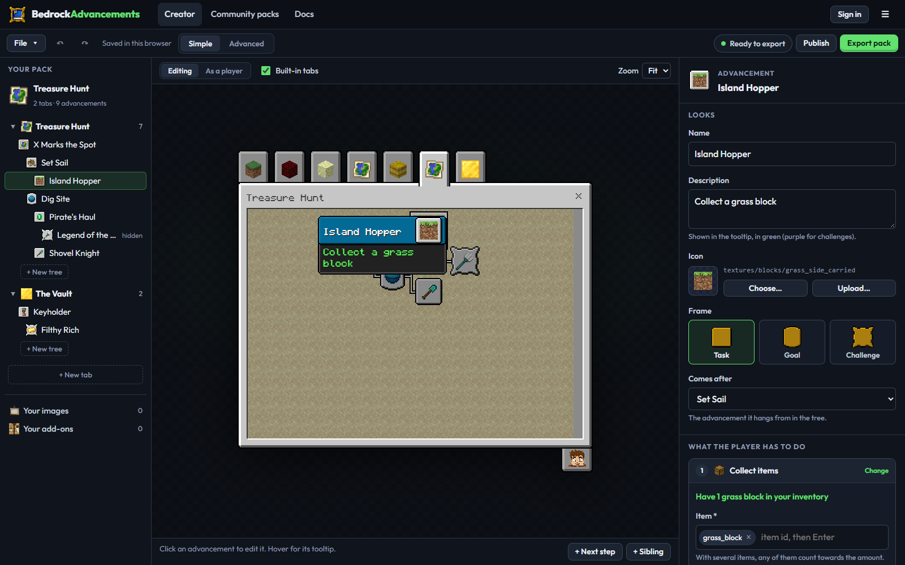Open the Creator tab
The width and height of the screenshot is (905, 565).
179,14
